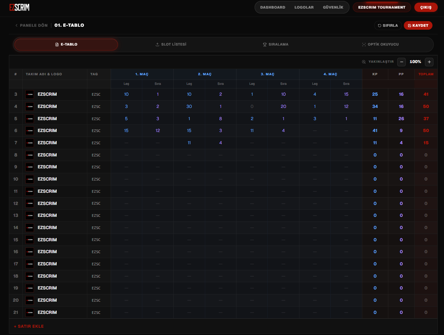Log out with the ÇIKIŞ button
Viewport: 444px width, 335px height.
426,7
